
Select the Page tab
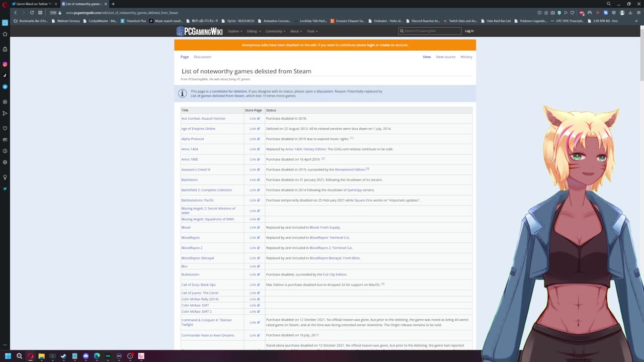click(185, 57)
